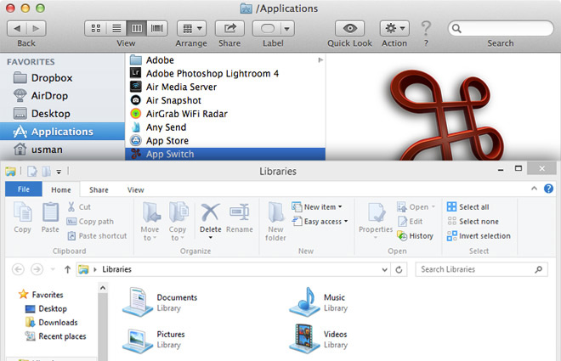Click the Search Libraries field
The height and width of the screenshot is (361, 561).
[x=481, y=269]
